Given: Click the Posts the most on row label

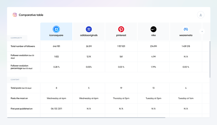Looking at the screenshot, I should [x=19, y=98].
